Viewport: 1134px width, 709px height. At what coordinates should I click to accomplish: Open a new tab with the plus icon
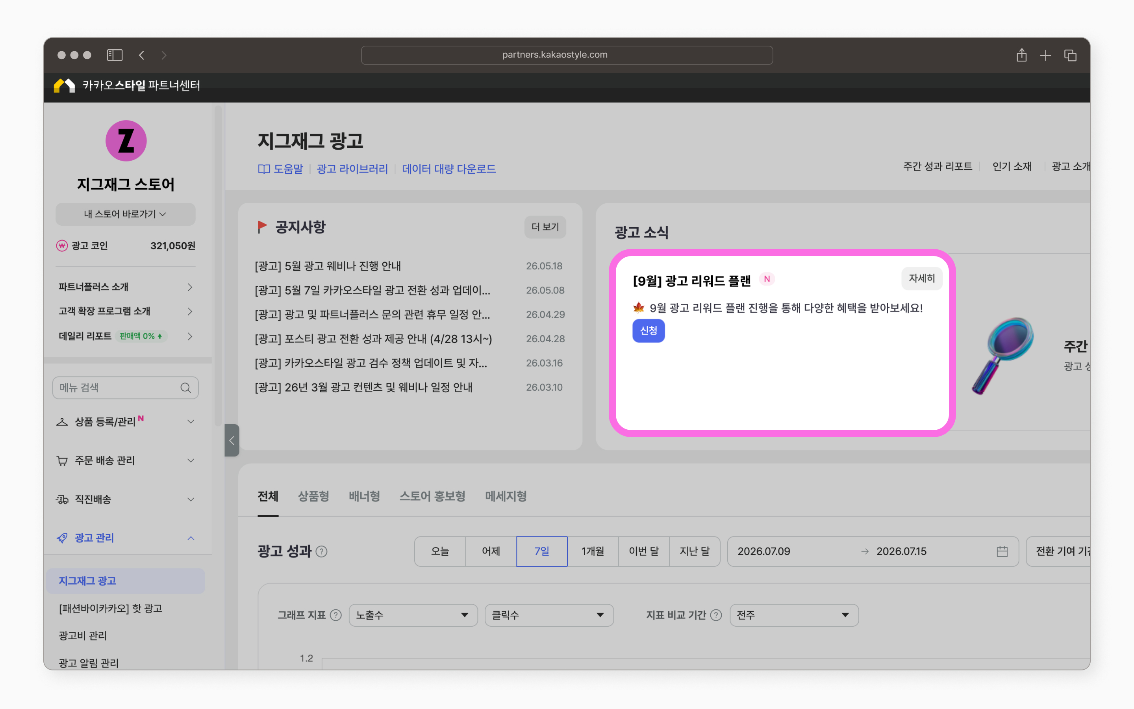click(1045, 56)
